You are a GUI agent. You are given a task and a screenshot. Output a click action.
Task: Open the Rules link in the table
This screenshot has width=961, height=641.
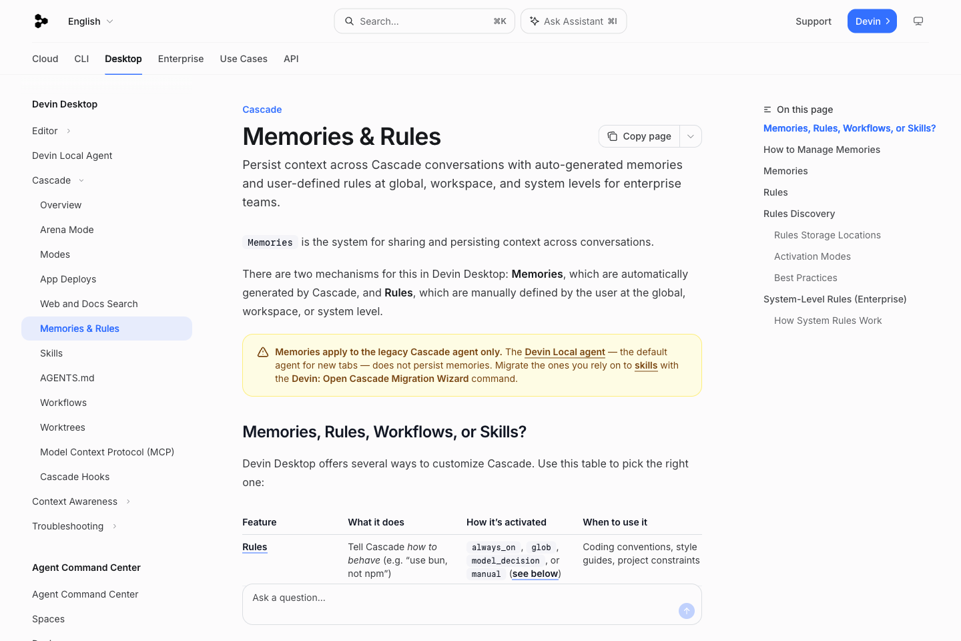coord(255,547)
